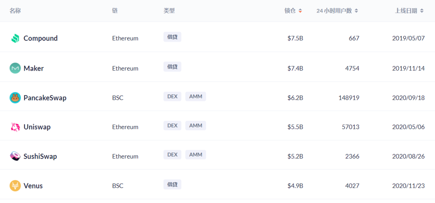Image resolution: width=435 pixels, height=203 pixels.
Task: Click the Compound logo icon
Action: click(15, 38)
